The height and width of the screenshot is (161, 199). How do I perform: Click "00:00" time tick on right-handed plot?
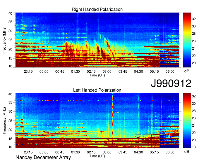[44, 71]
